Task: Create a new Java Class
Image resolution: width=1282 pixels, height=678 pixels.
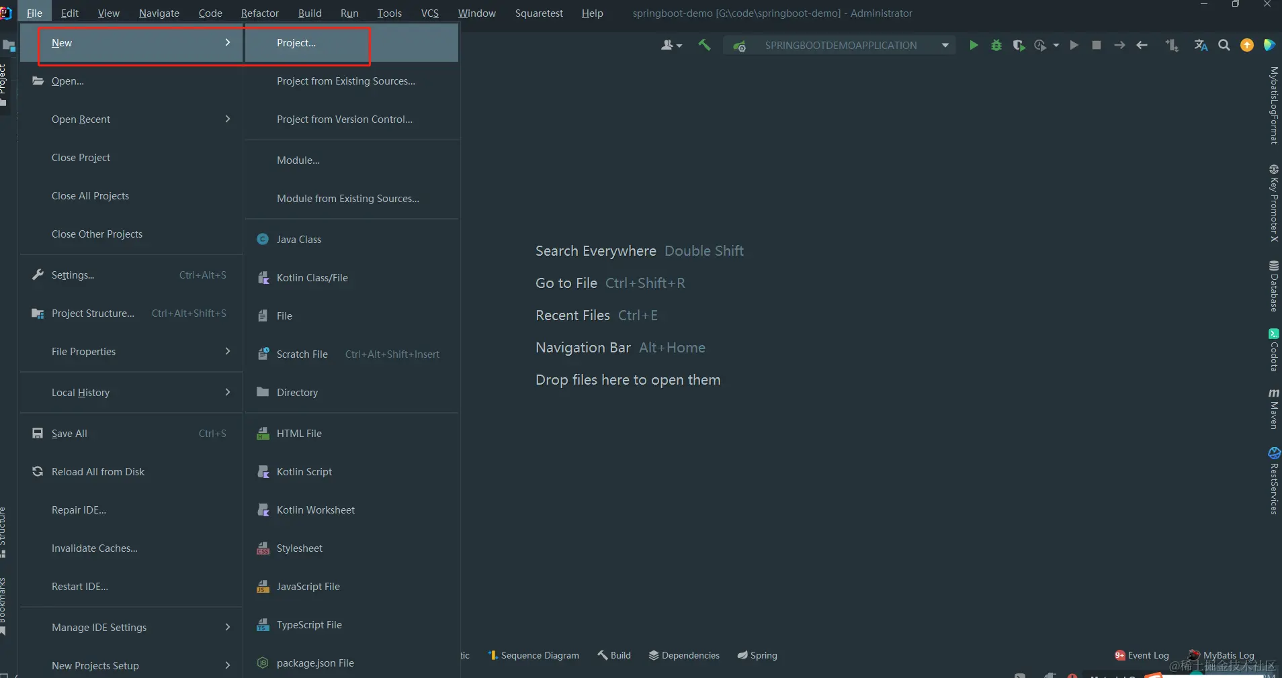Action: pos(352,240)
